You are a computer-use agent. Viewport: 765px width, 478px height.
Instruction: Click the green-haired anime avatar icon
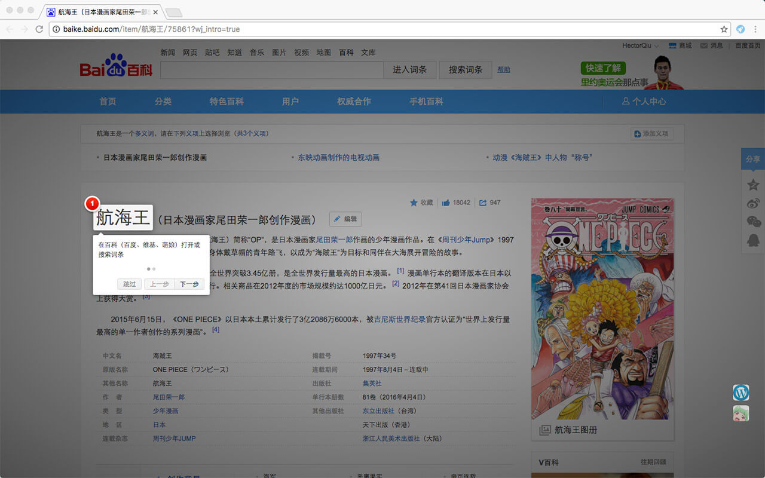741,413
